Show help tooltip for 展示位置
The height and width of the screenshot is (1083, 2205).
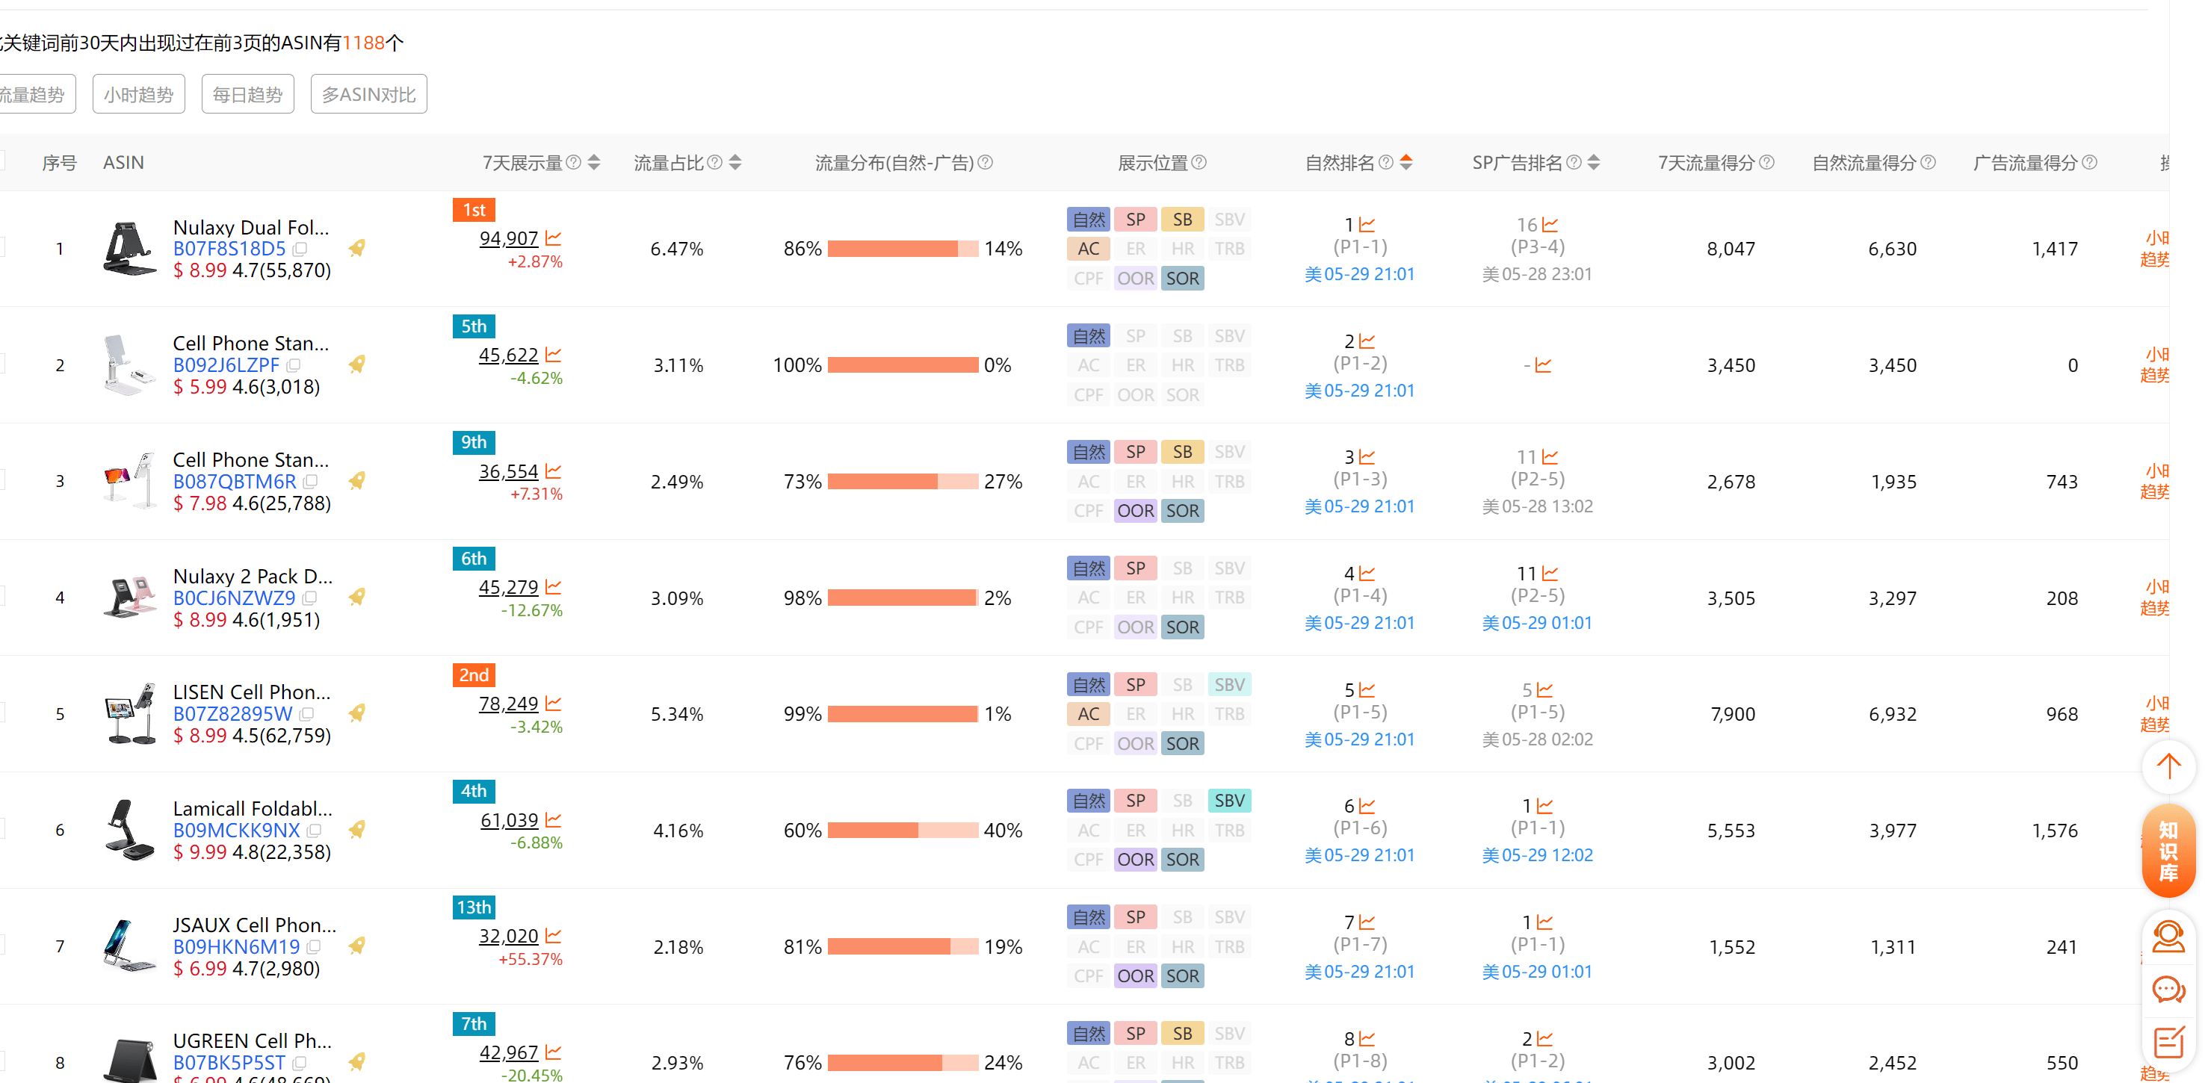[1199, 161]
